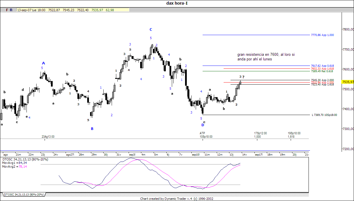Select the blue wave label C
Screen dimensions: 354x201
[151, 29]
